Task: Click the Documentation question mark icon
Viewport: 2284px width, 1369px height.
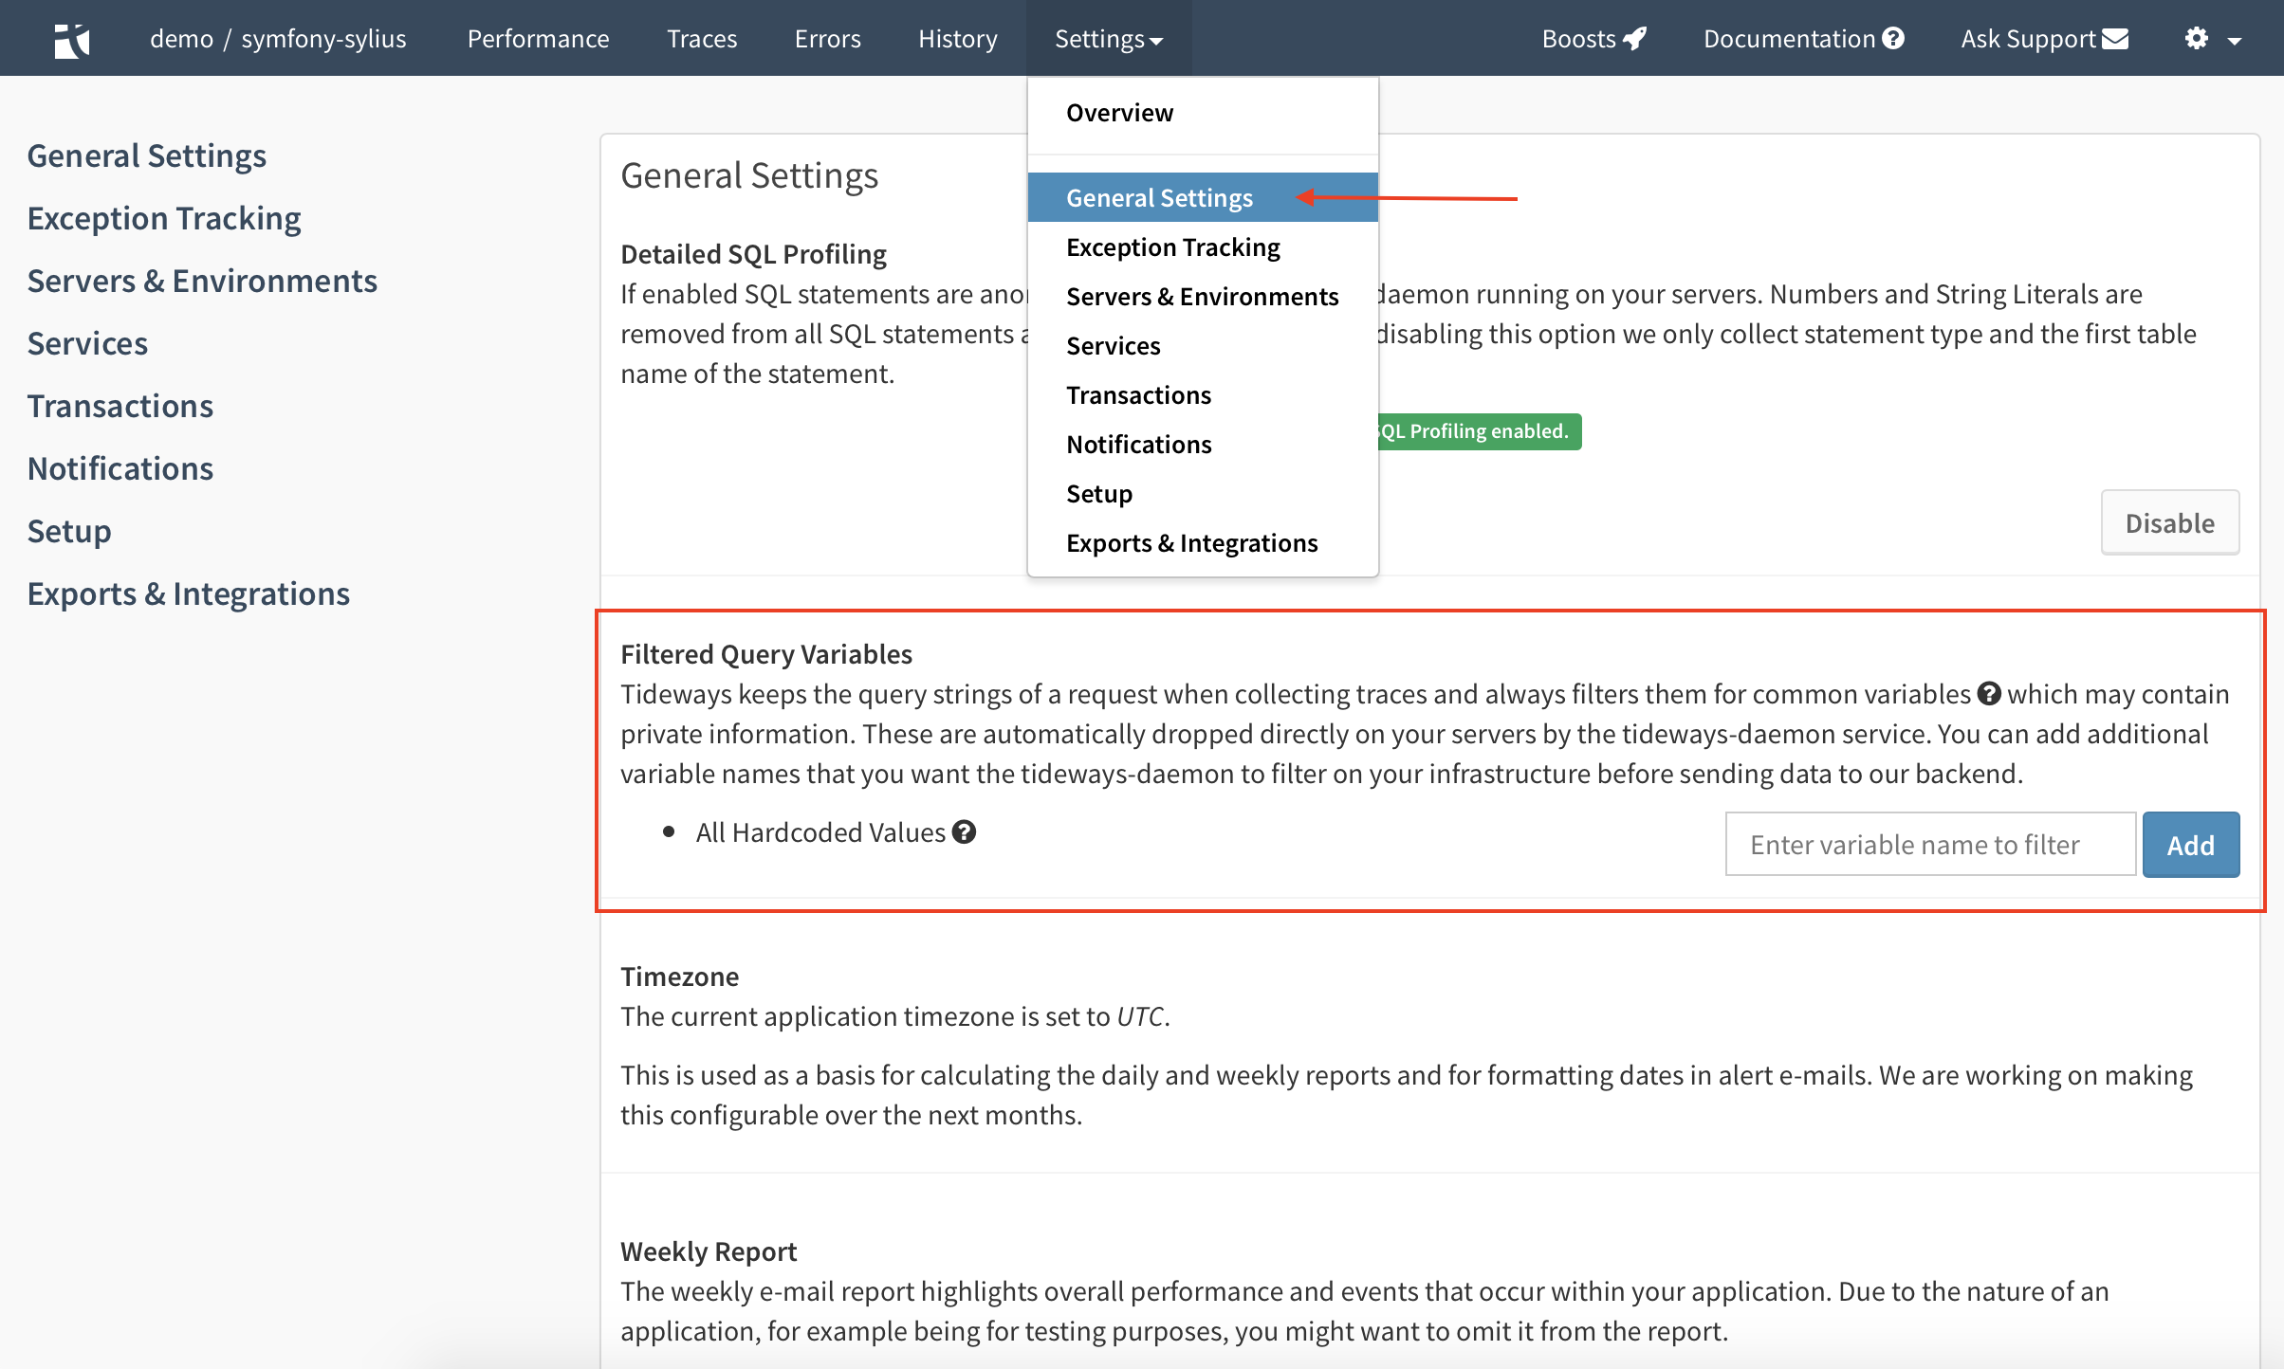Action: [x=1893, y=38]
